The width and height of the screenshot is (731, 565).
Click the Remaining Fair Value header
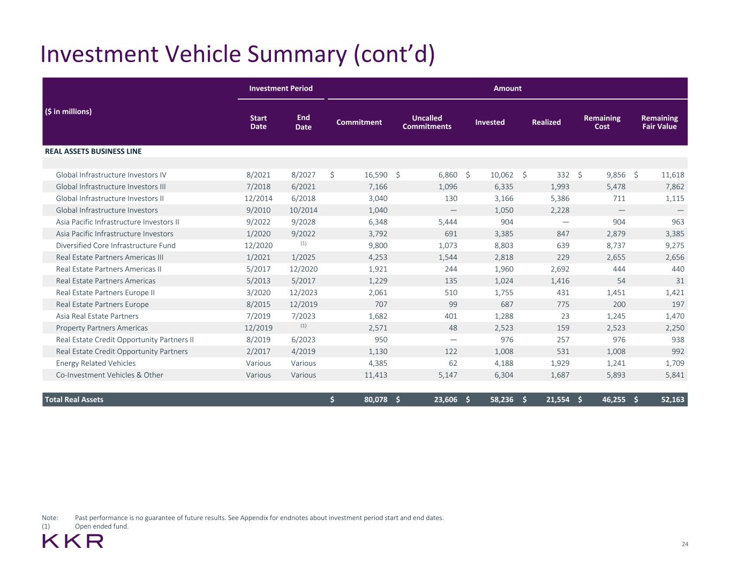(659, 122)
